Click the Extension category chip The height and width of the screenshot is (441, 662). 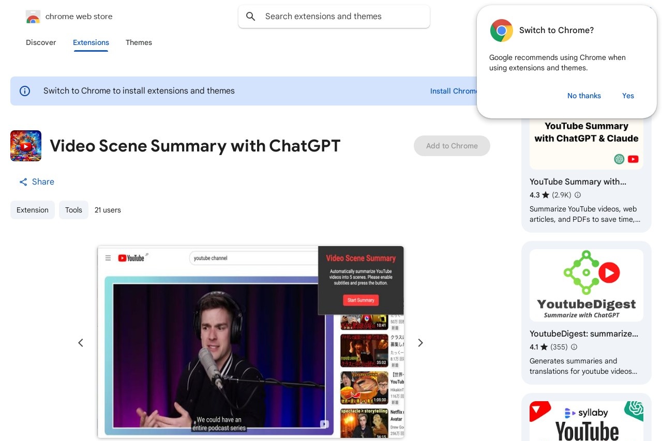point(33,210)
